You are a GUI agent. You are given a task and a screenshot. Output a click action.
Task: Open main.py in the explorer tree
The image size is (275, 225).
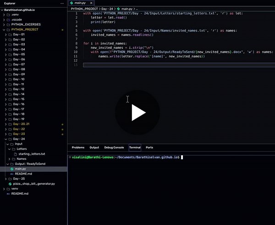point(20,169)
